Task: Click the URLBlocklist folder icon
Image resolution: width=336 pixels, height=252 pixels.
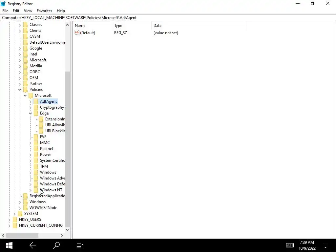Action: 41,131
